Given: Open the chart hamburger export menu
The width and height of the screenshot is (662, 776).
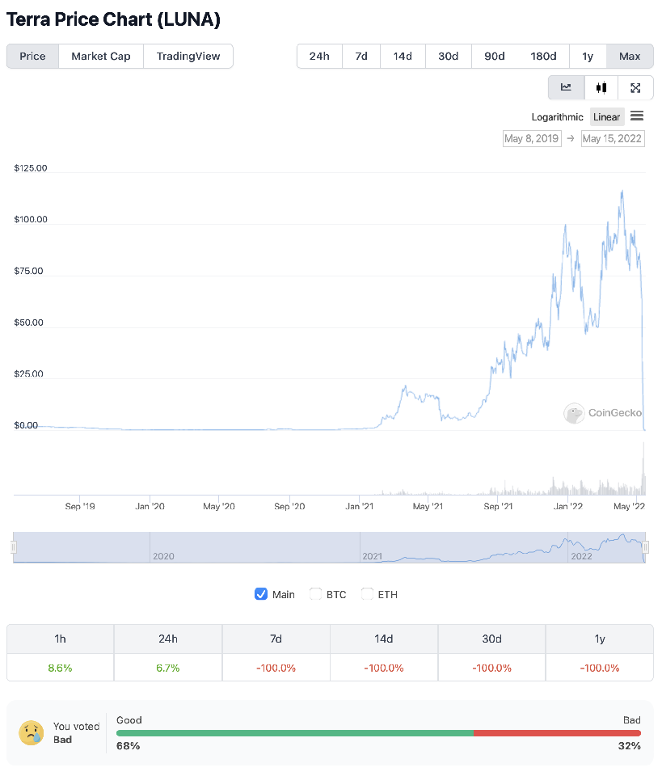Looking at the screenshot, I should pos(637,116).
